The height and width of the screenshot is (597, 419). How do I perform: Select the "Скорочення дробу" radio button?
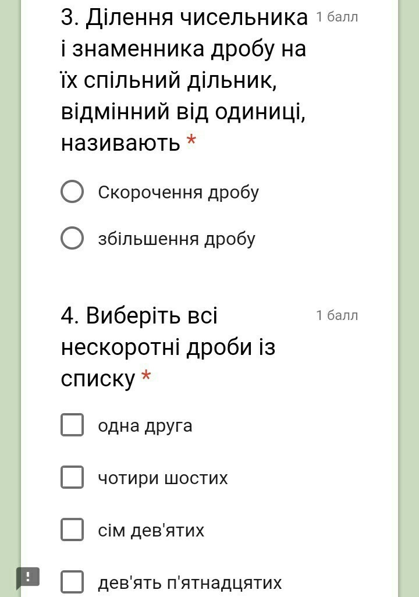click(72, 192)
